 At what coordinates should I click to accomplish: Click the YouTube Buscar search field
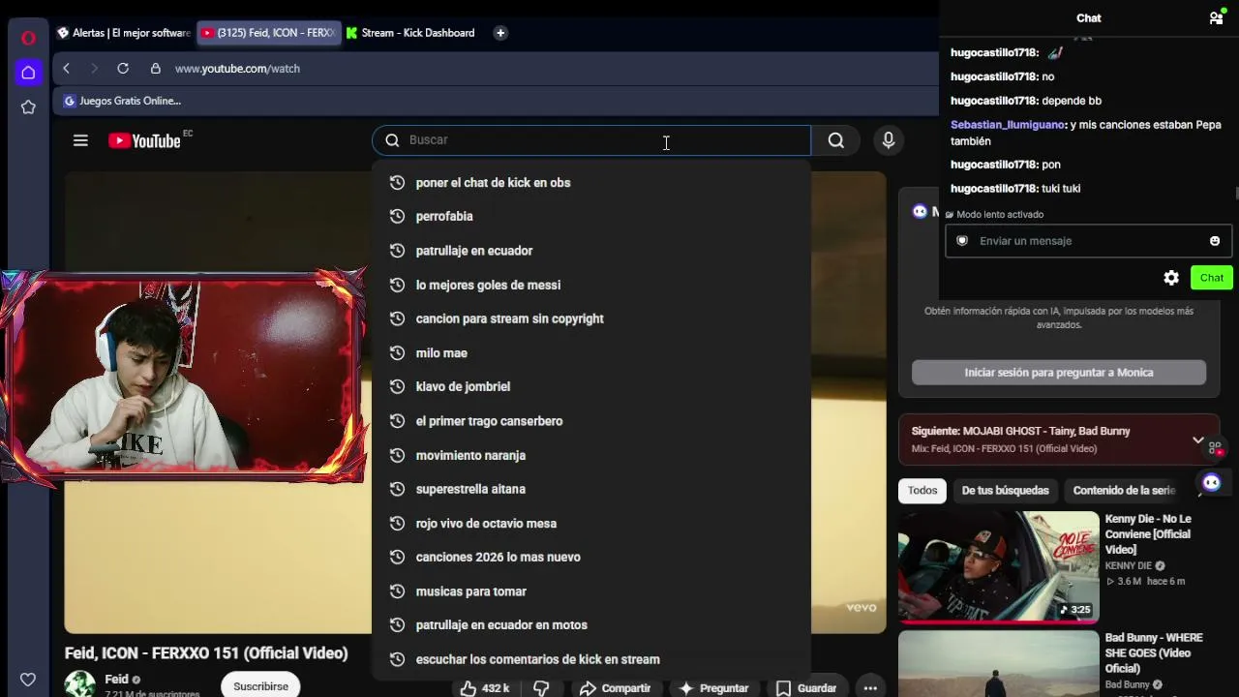pos(591,140)
